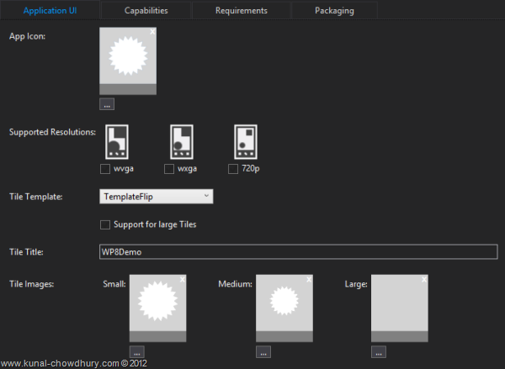Click the 720p resolution phone icon

pos(246,142)
